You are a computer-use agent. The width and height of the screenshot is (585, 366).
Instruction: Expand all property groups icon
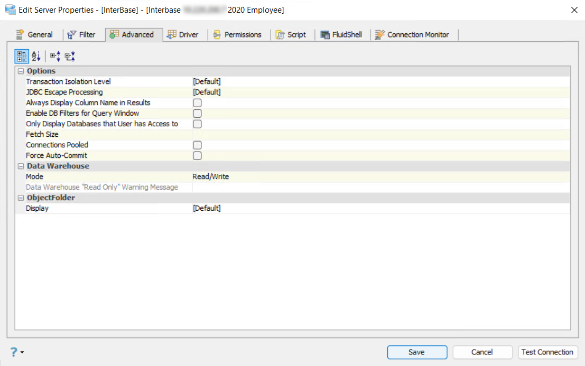[55, 57]
